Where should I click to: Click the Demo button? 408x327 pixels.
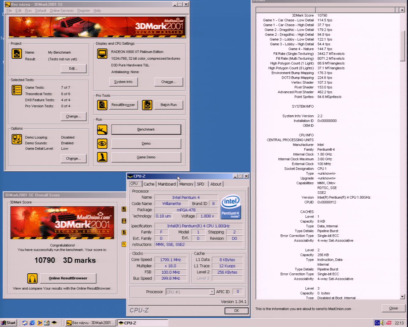tap(146, 143)
